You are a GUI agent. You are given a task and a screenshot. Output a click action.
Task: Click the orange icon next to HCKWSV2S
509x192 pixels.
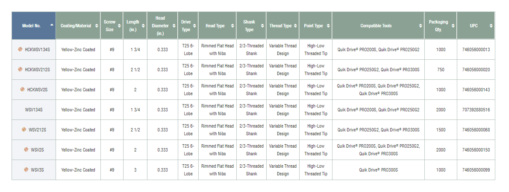[22, 90]
